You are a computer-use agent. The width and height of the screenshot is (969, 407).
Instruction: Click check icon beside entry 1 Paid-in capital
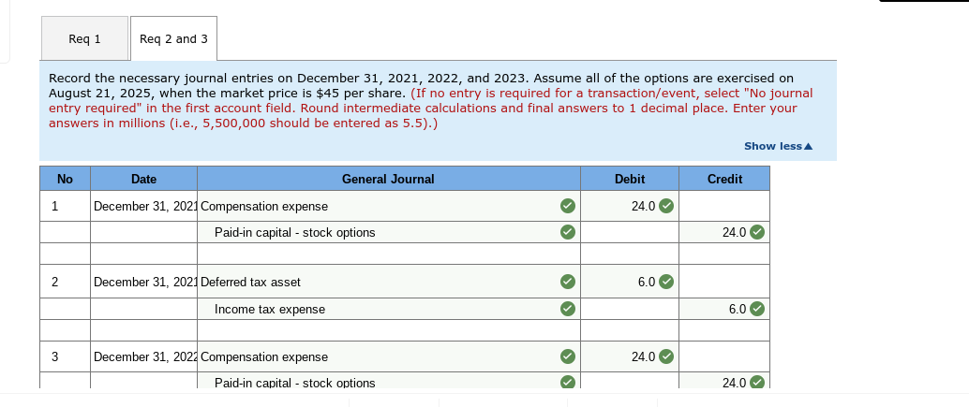point(567,232)
